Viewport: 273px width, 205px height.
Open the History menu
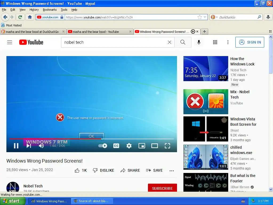coord(34,10)
